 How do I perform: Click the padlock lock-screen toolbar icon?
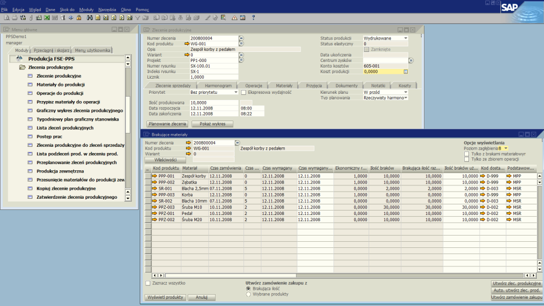point(79,18)
